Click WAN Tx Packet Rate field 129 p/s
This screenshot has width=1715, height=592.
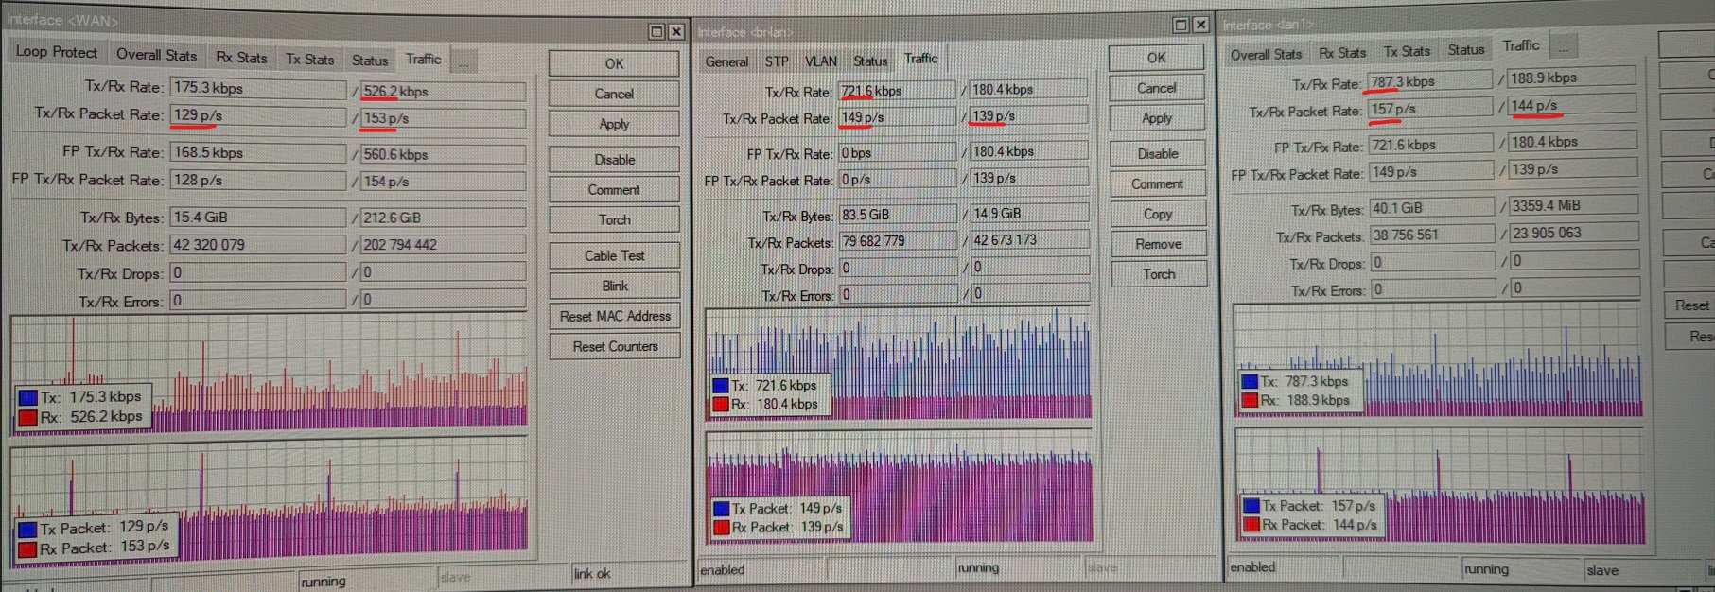click(x=258, y=115)
